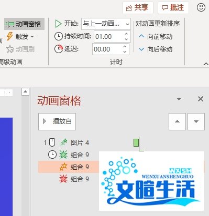Click the clock icon beside 组合 9
The image size is (209, 216).
click(52, 155)
